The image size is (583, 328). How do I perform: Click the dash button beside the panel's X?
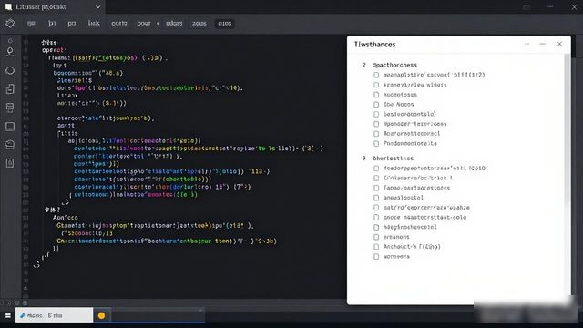pyautogui.click(x=543, y=44)
